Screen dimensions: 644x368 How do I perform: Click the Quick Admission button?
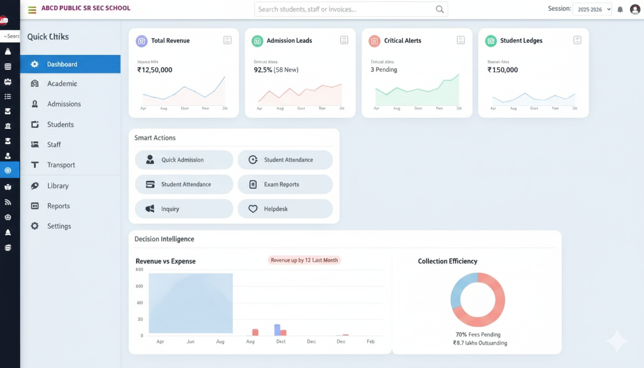pos(184,160)
